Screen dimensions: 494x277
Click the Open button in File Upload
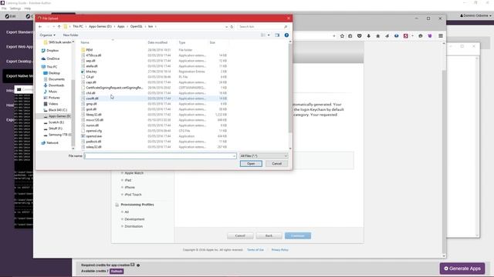pyautogui.click(x=251, y=164)
